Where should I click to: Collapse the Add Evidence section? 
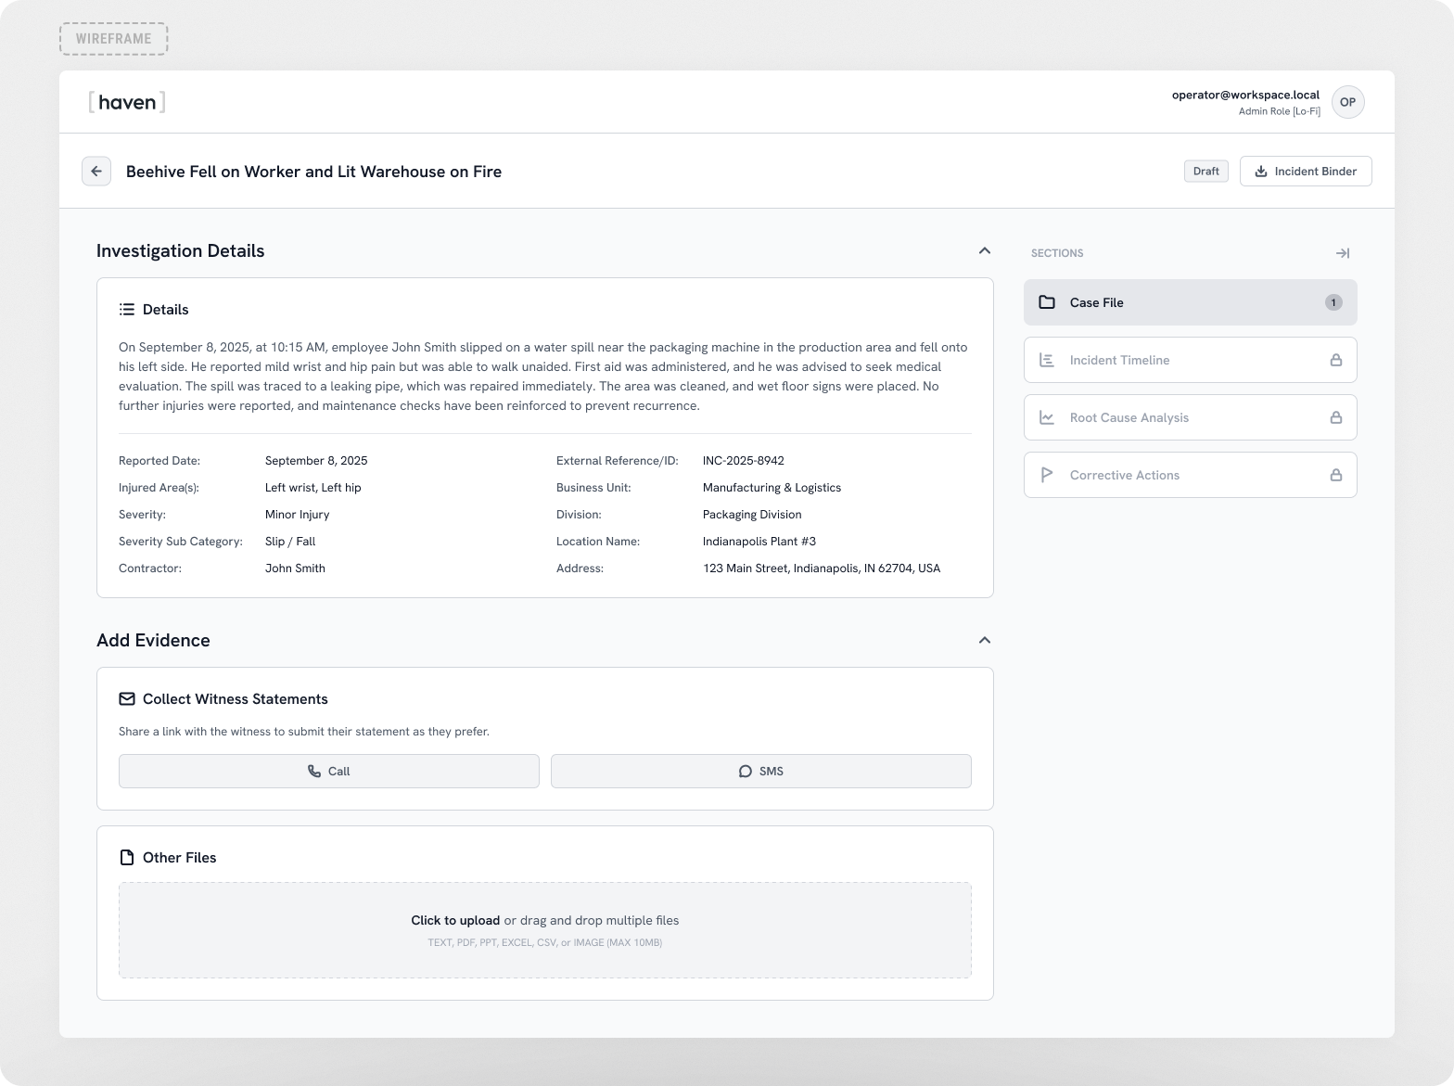pyautogui.click(x=985, y=640)
